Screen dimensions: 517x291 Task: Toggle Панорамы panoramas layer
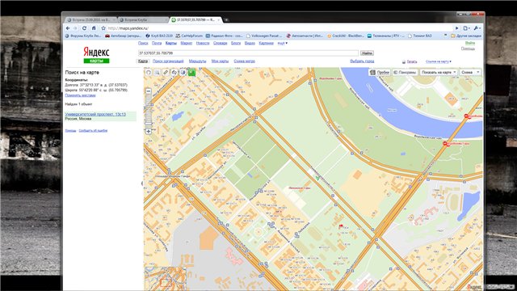click(405, 72)
